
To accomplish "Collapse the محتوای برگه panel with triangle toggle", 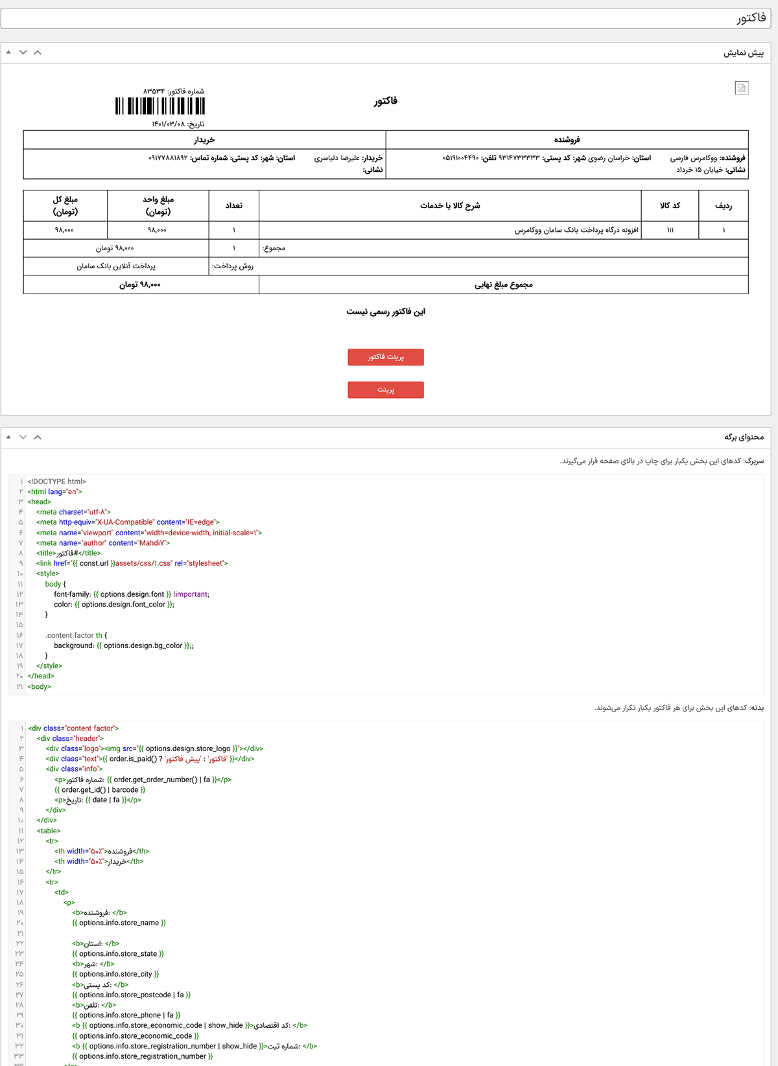I will pyautogui.click(x=8, y=437).
